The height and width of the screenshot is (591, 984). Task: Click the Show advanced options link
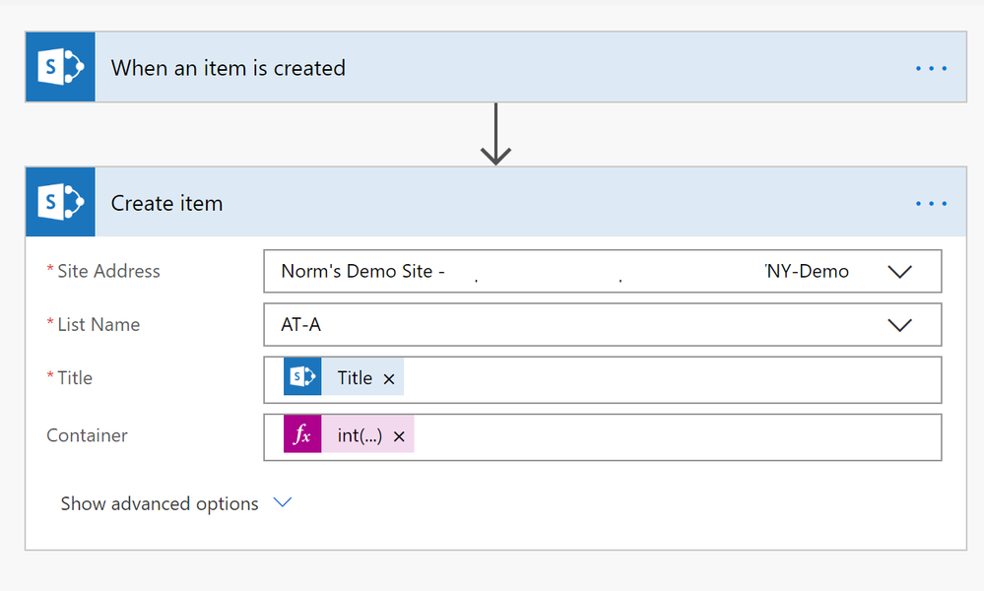pos(160,503)
